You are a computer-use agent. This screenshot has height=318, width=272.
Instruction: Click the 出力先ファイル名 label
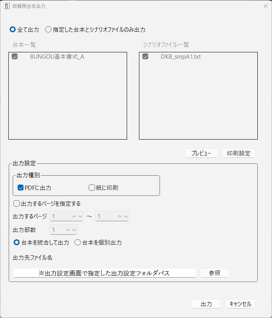pos(32,258)
